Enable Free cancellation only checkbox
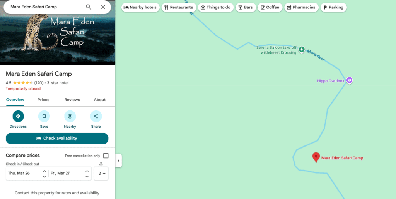 pos(106,156)
